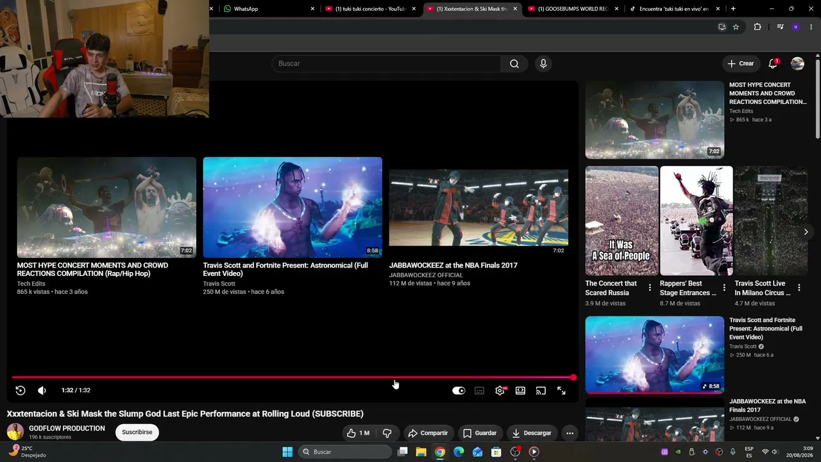821x462 pixels.
Task: Switch to theater mode view
Action: [x=520, y=390]
